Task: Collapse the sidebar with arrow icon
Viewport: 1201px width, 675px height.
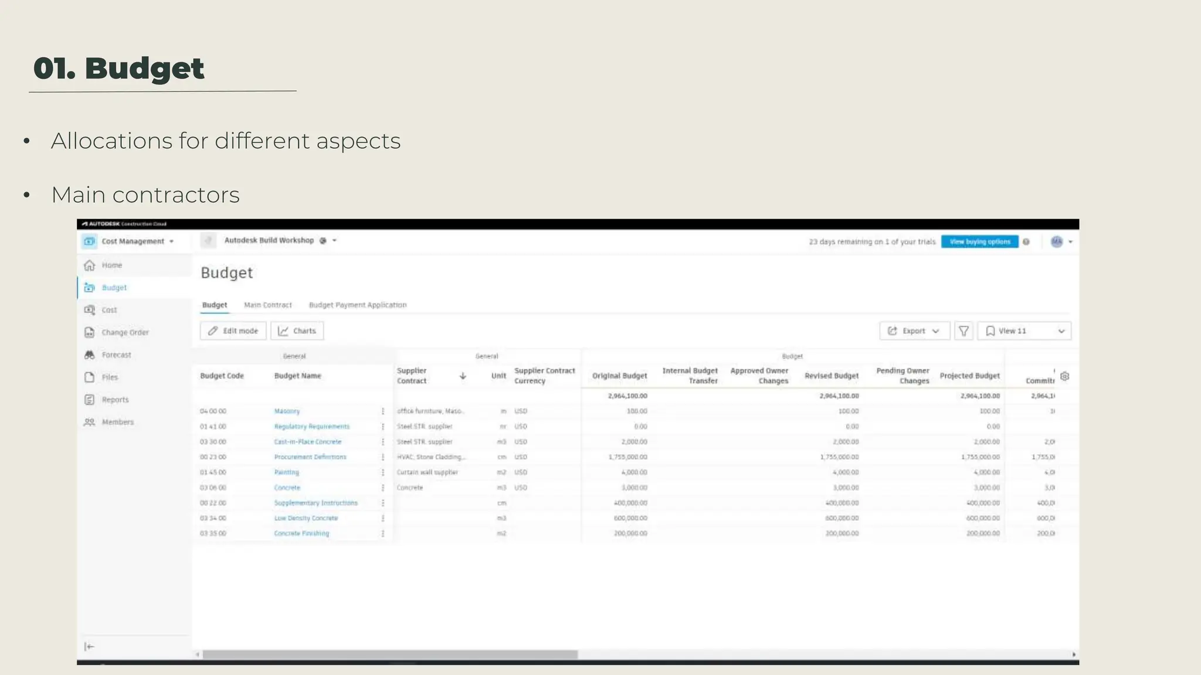Action: point(89,646)
